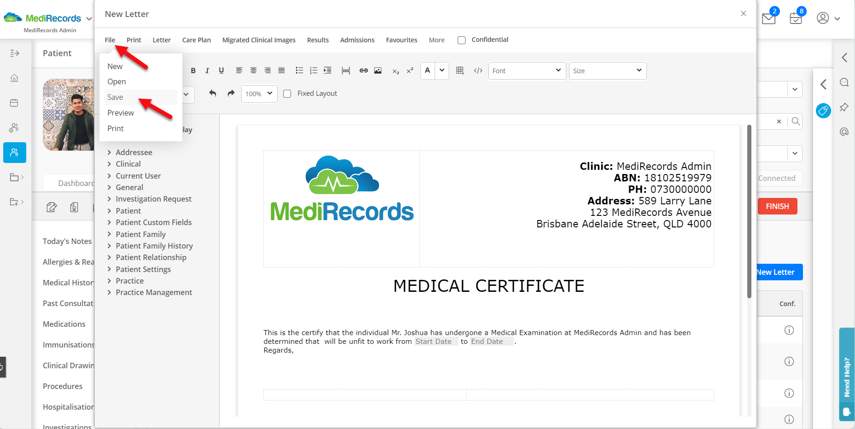This screenshot has height=429, width=855.
Task: Expand the Patient Family History node
Action: coord(109,246)
